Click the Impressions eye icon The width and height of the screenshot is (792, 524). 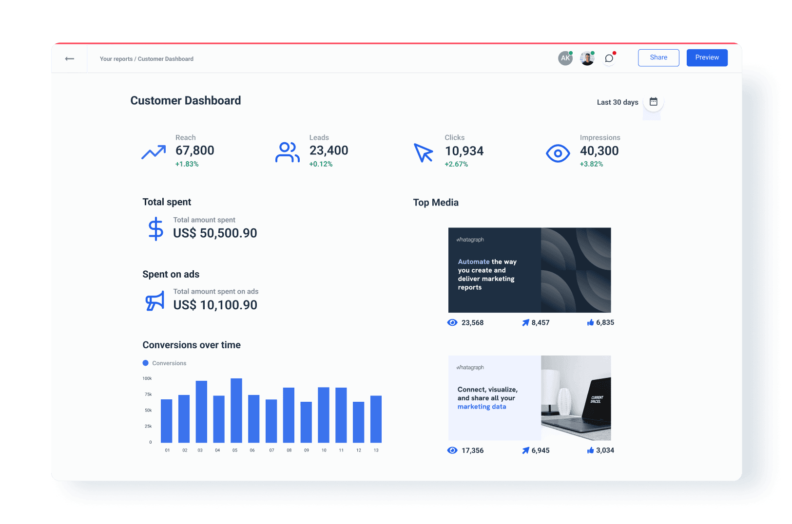(x=558, y=153)
